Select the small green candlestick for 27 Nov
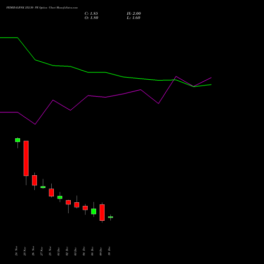The image size is (264, 264). (x=43, y=187)
